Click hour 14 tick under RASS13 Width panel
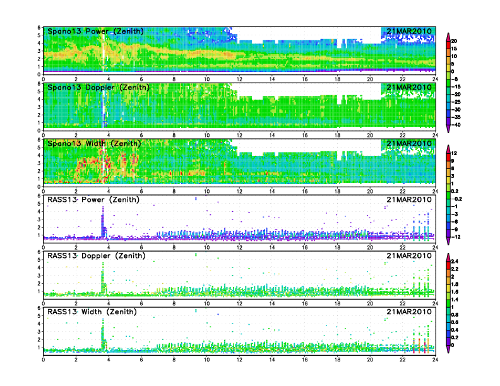500x386 pixels. pos(272,360)
